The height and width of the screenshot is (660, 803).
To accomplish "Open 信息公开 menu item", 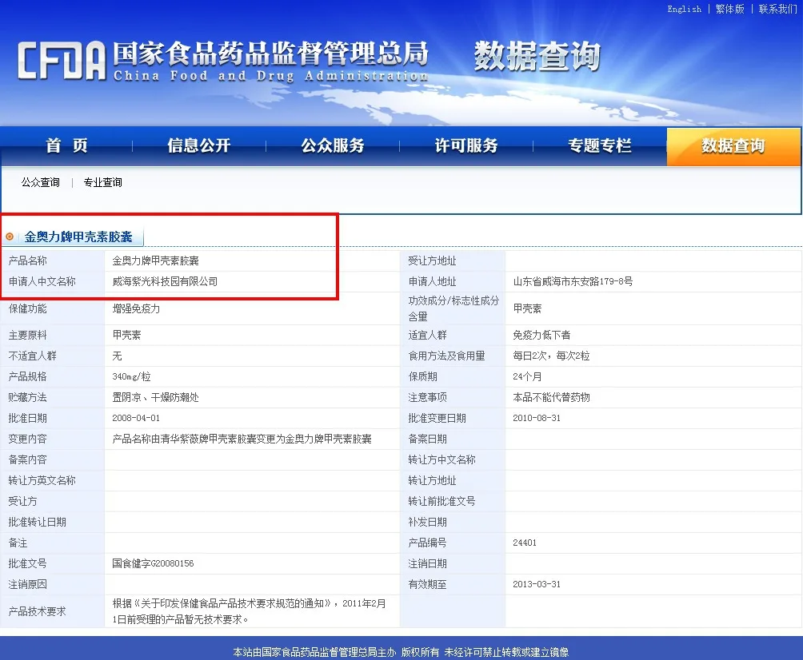I will point(199,145).
